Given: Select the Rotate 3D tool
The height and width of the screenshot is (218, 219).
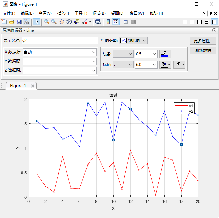Looking at the screenshot, I should (x=69, y=22).
